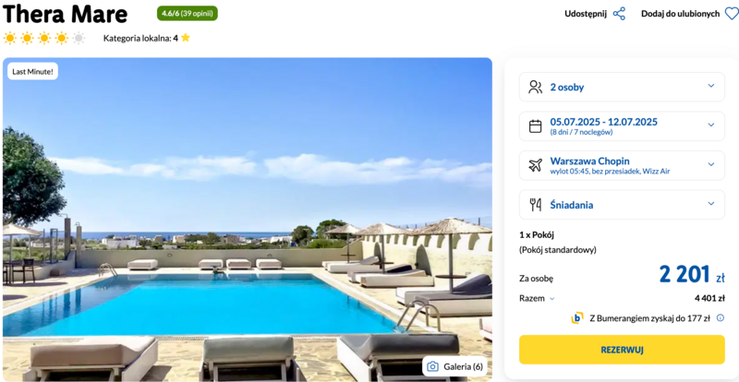Click the camera icon in the Galeria badge

tap(432, 366)
